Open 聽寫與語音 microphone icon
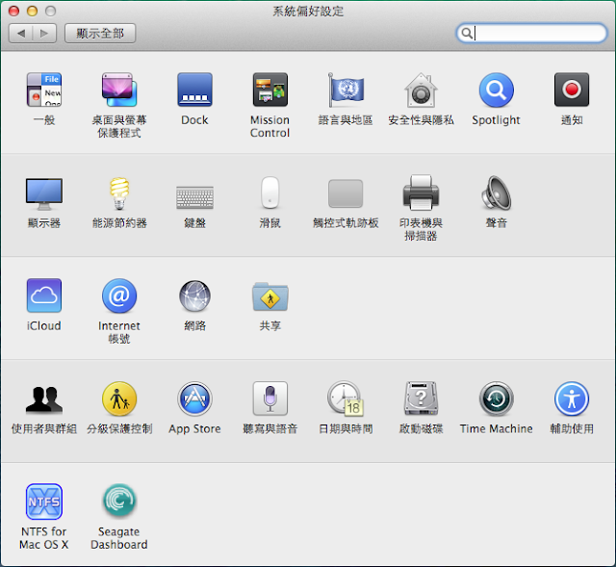This screenshot has width=616, height=567. coord(270,399)
